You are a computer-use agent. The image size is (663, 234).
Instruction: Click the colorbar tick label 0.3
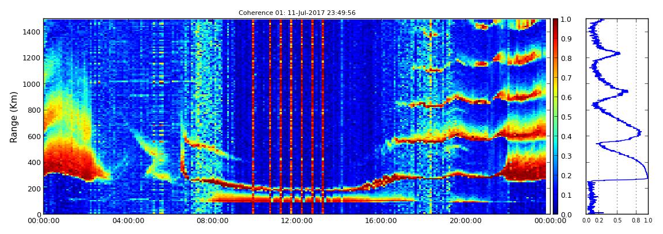tap(567, 156)
